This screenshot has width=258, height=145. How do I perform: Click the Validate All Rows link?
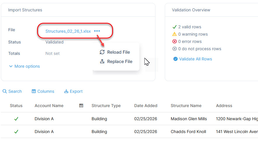point(195,59)
